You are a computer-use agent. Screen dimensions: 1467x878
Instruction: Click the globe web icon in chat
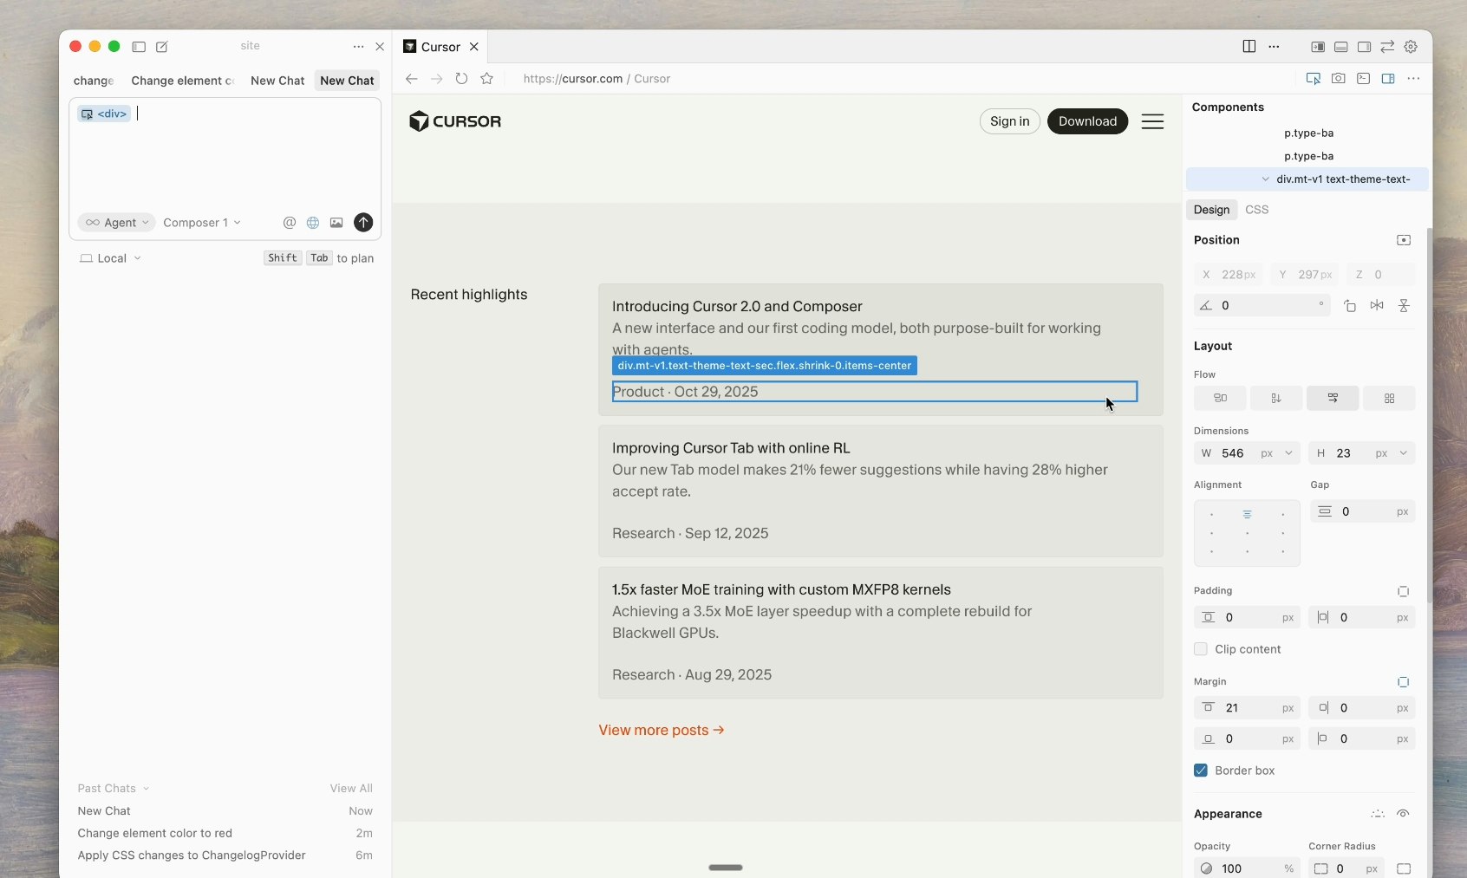(313, 223)
